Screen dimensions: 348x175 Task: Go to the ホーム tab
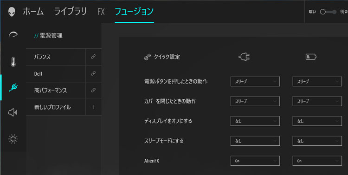33,11
